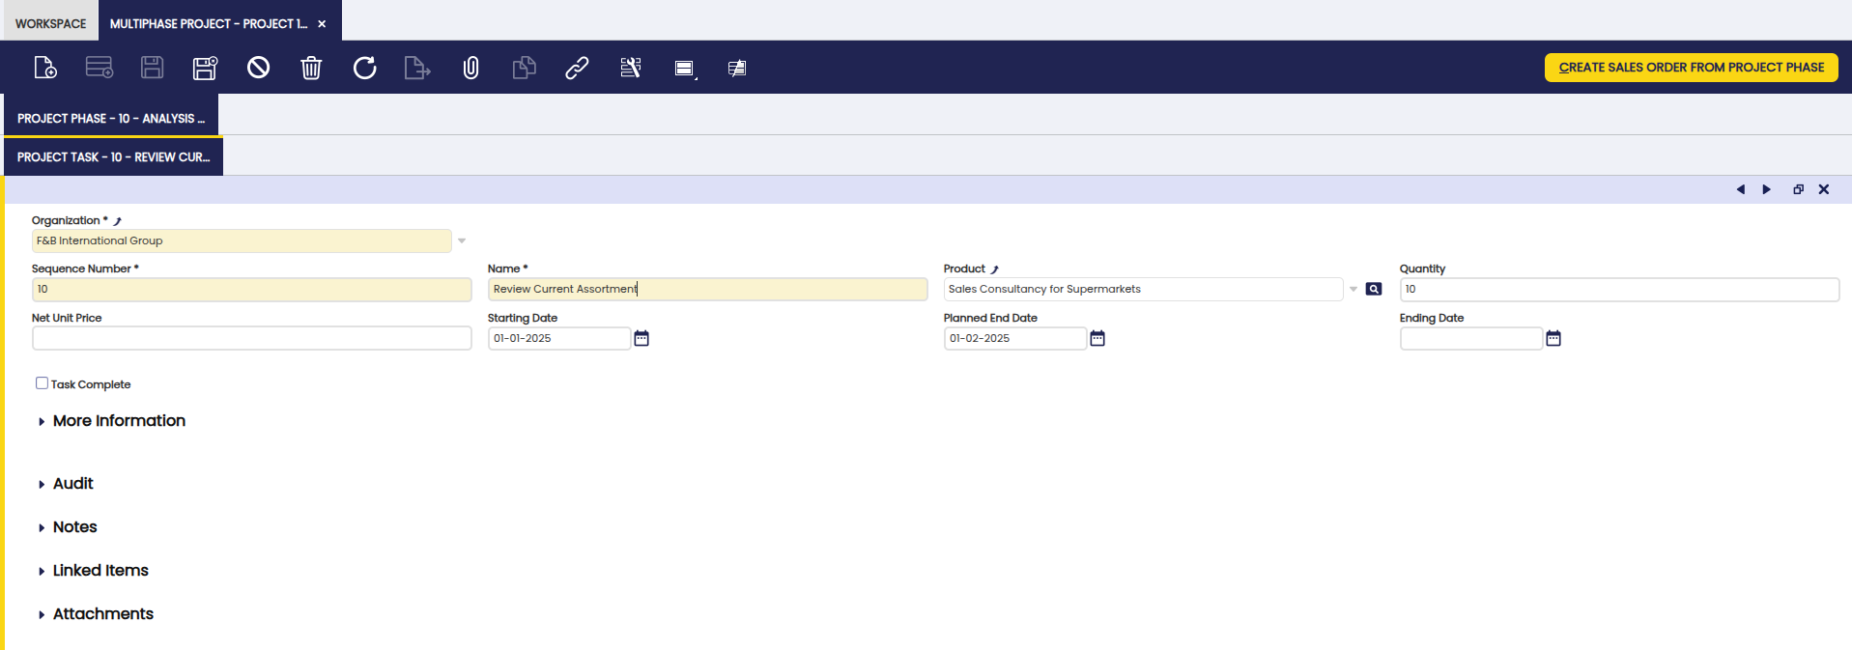Select the Multiphase Project tab
1852x650 pixels.
pyautogui.click(x=209, y=23)
